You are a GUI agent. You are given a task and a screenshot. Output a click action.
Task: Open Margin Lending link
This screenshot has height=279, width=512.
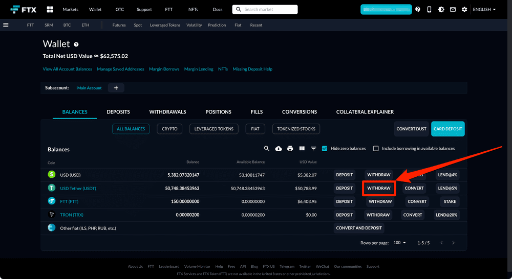[199, 69]
